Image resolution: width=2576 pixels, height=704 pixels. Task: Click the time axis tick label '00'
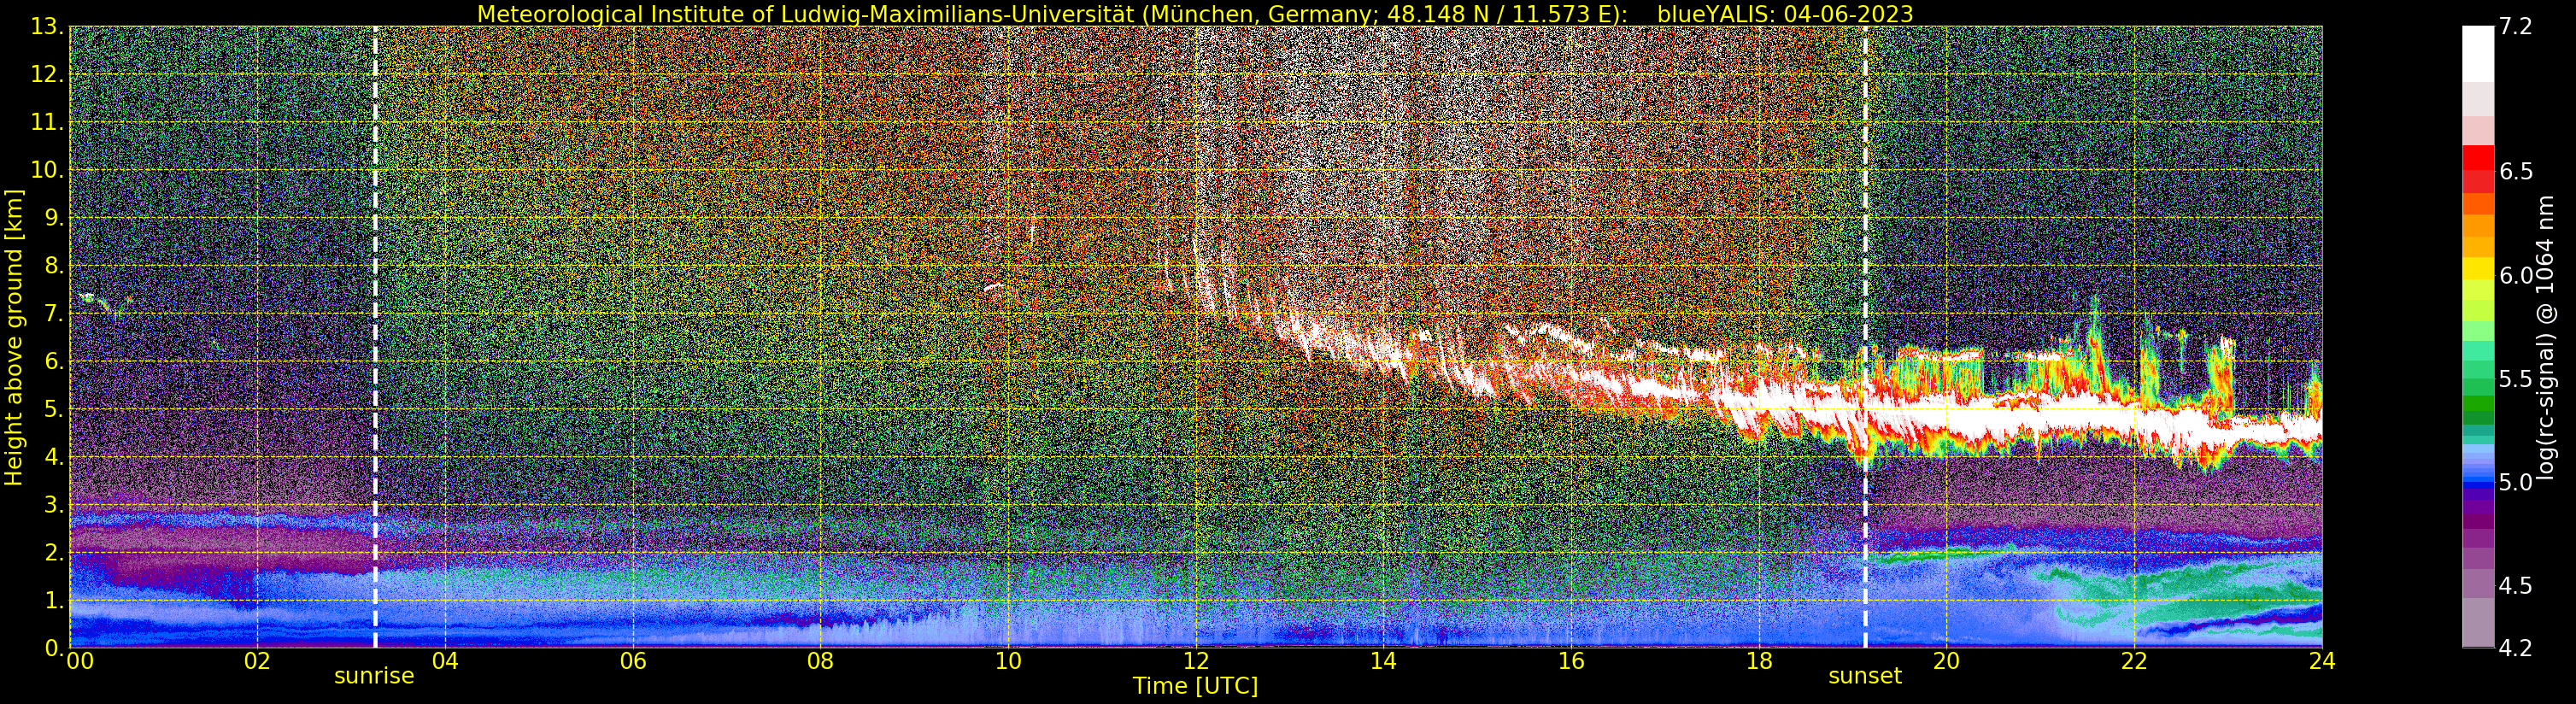[x=79, y=661]
